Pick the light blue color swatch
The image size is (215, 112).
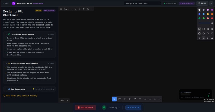click(x=204, y=14)
